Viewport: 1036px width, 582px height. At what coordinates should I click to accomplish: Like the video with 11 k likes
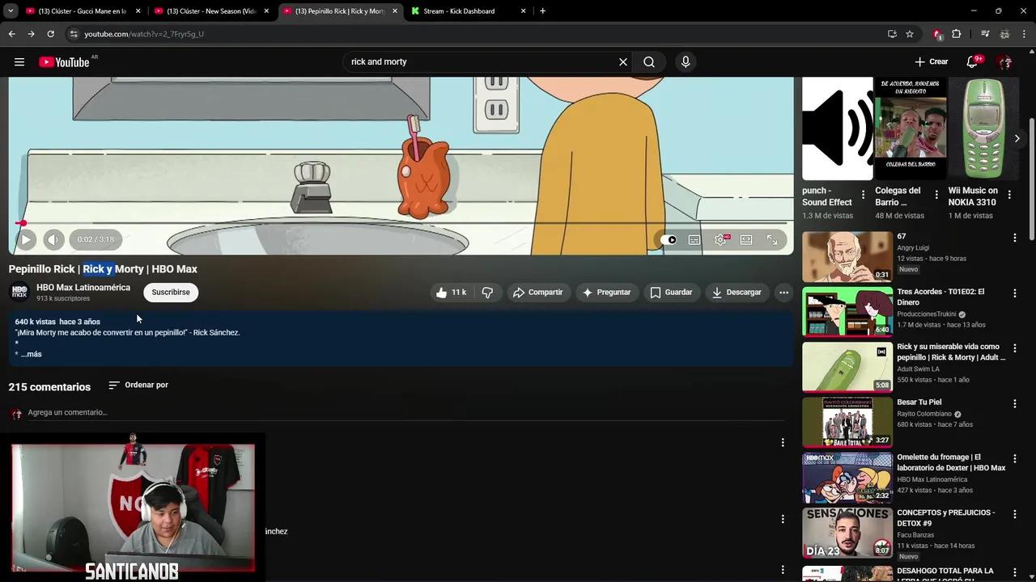point(452,293)
